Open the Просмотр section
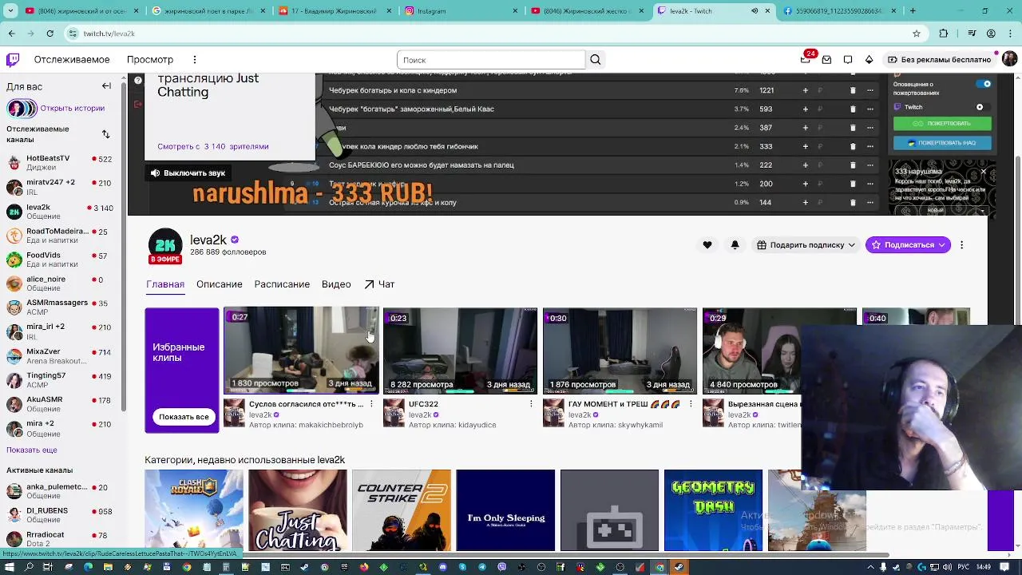The width and height of the screenshot is (1022, 575). point(150,60)
